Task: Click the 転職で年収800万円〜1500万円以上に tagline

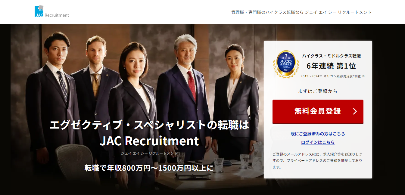Action: [x=149, y=168]
